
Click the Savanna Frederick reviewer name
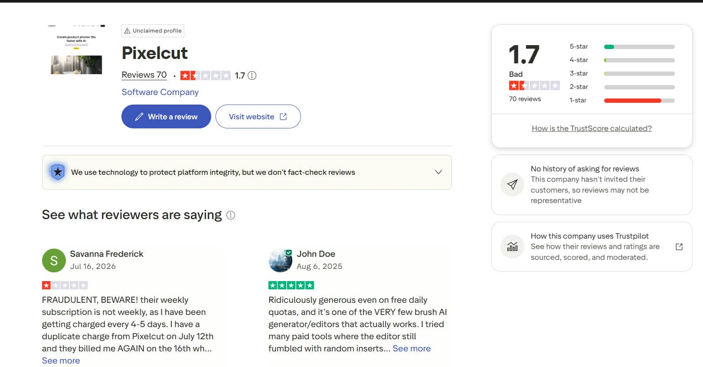point(107,254)
